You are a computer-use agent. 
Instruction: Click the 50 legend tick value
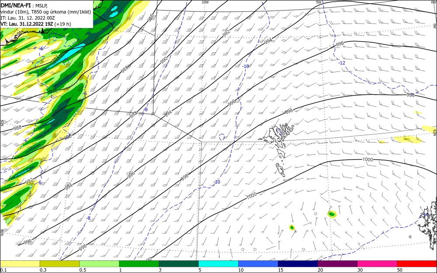400,270
